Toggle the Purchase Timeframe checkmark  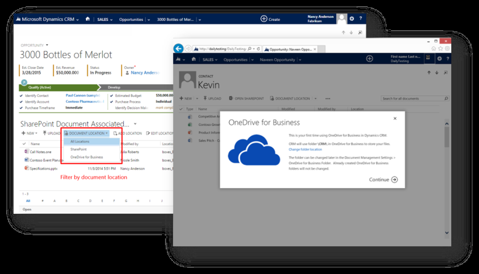21,108
